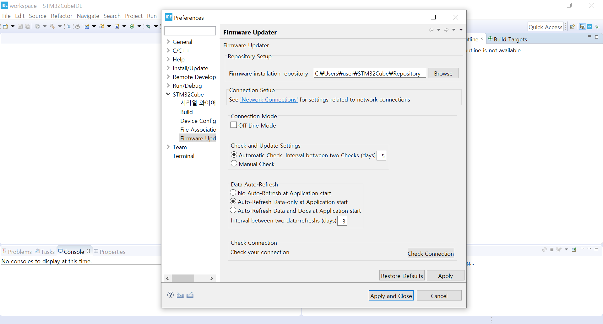Click the build hammer icon in the toolbar
Screen dimensions: 603x324
pos(52,26)
